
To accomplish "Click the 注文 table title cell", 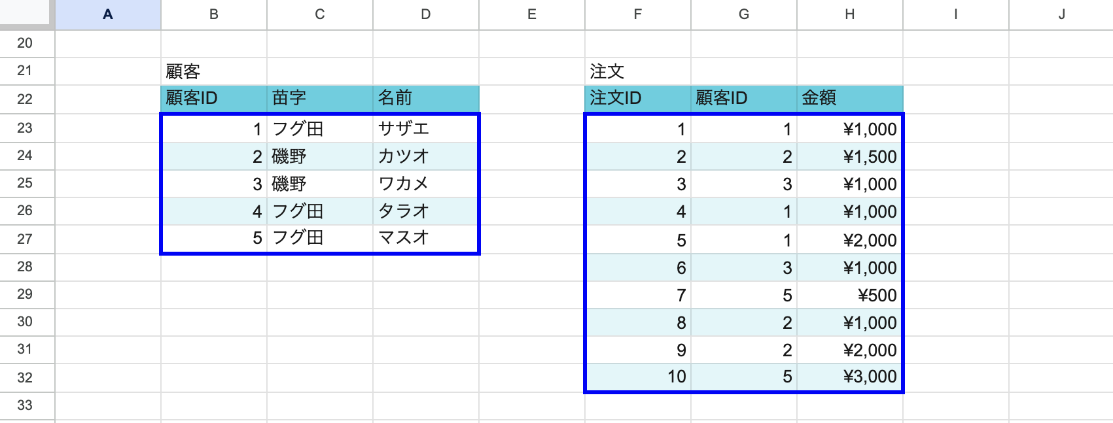I will click(x=637, y=71).
